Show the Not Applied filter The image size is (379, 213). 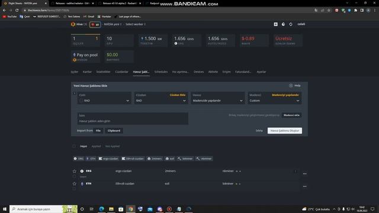[x=113, y=146]
